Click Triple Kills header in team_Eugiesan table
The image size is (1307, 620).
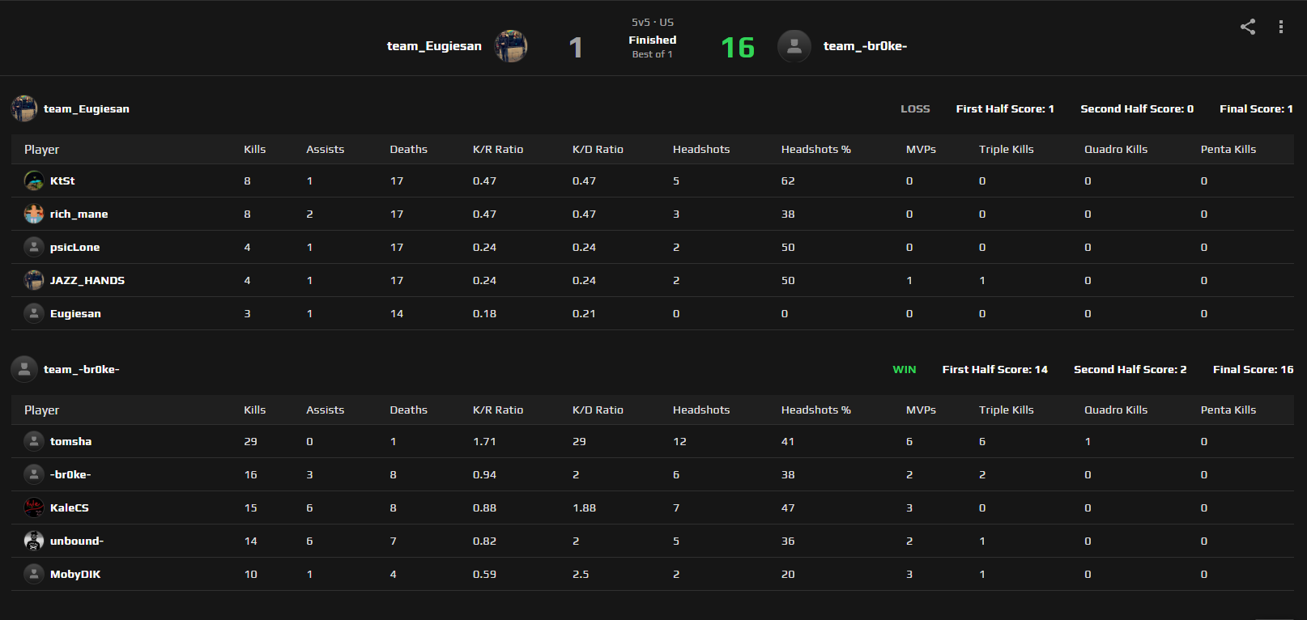1006,149
